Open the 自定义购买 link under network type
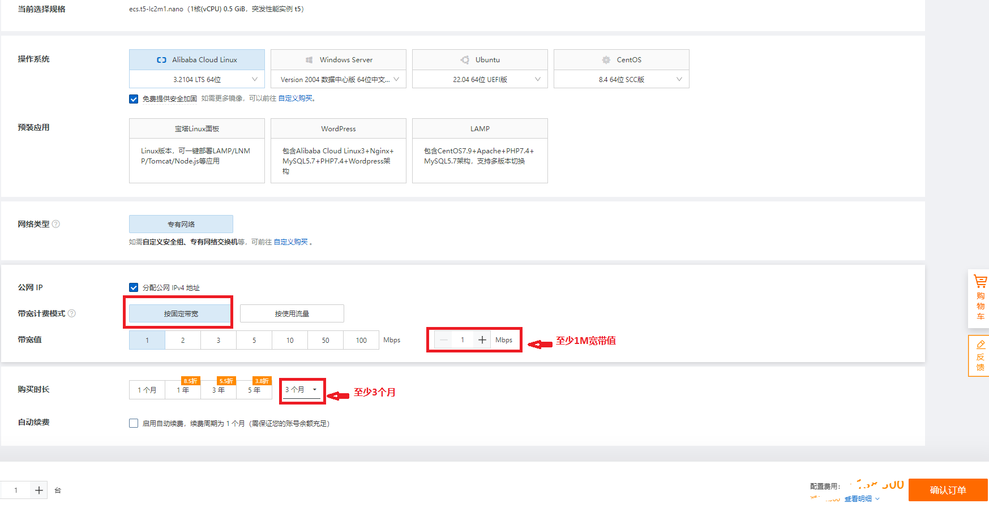 (x=291, y=242)
